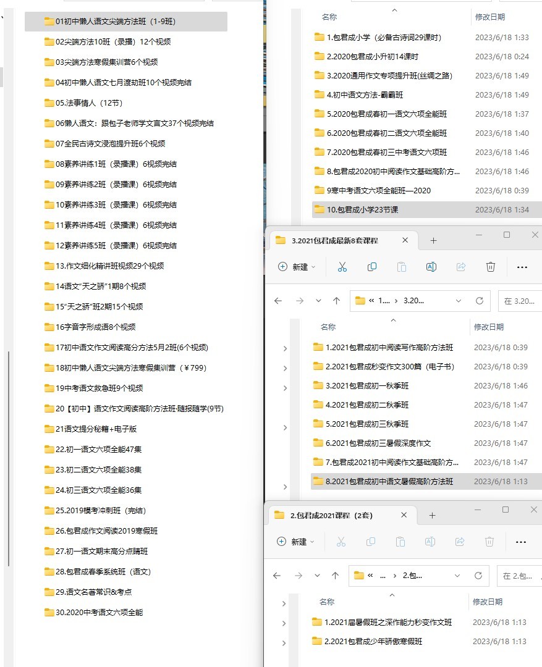Click breadcrumb 3.20... in address bar
Screen dimensions: 542x667
[x=413, y=301]
